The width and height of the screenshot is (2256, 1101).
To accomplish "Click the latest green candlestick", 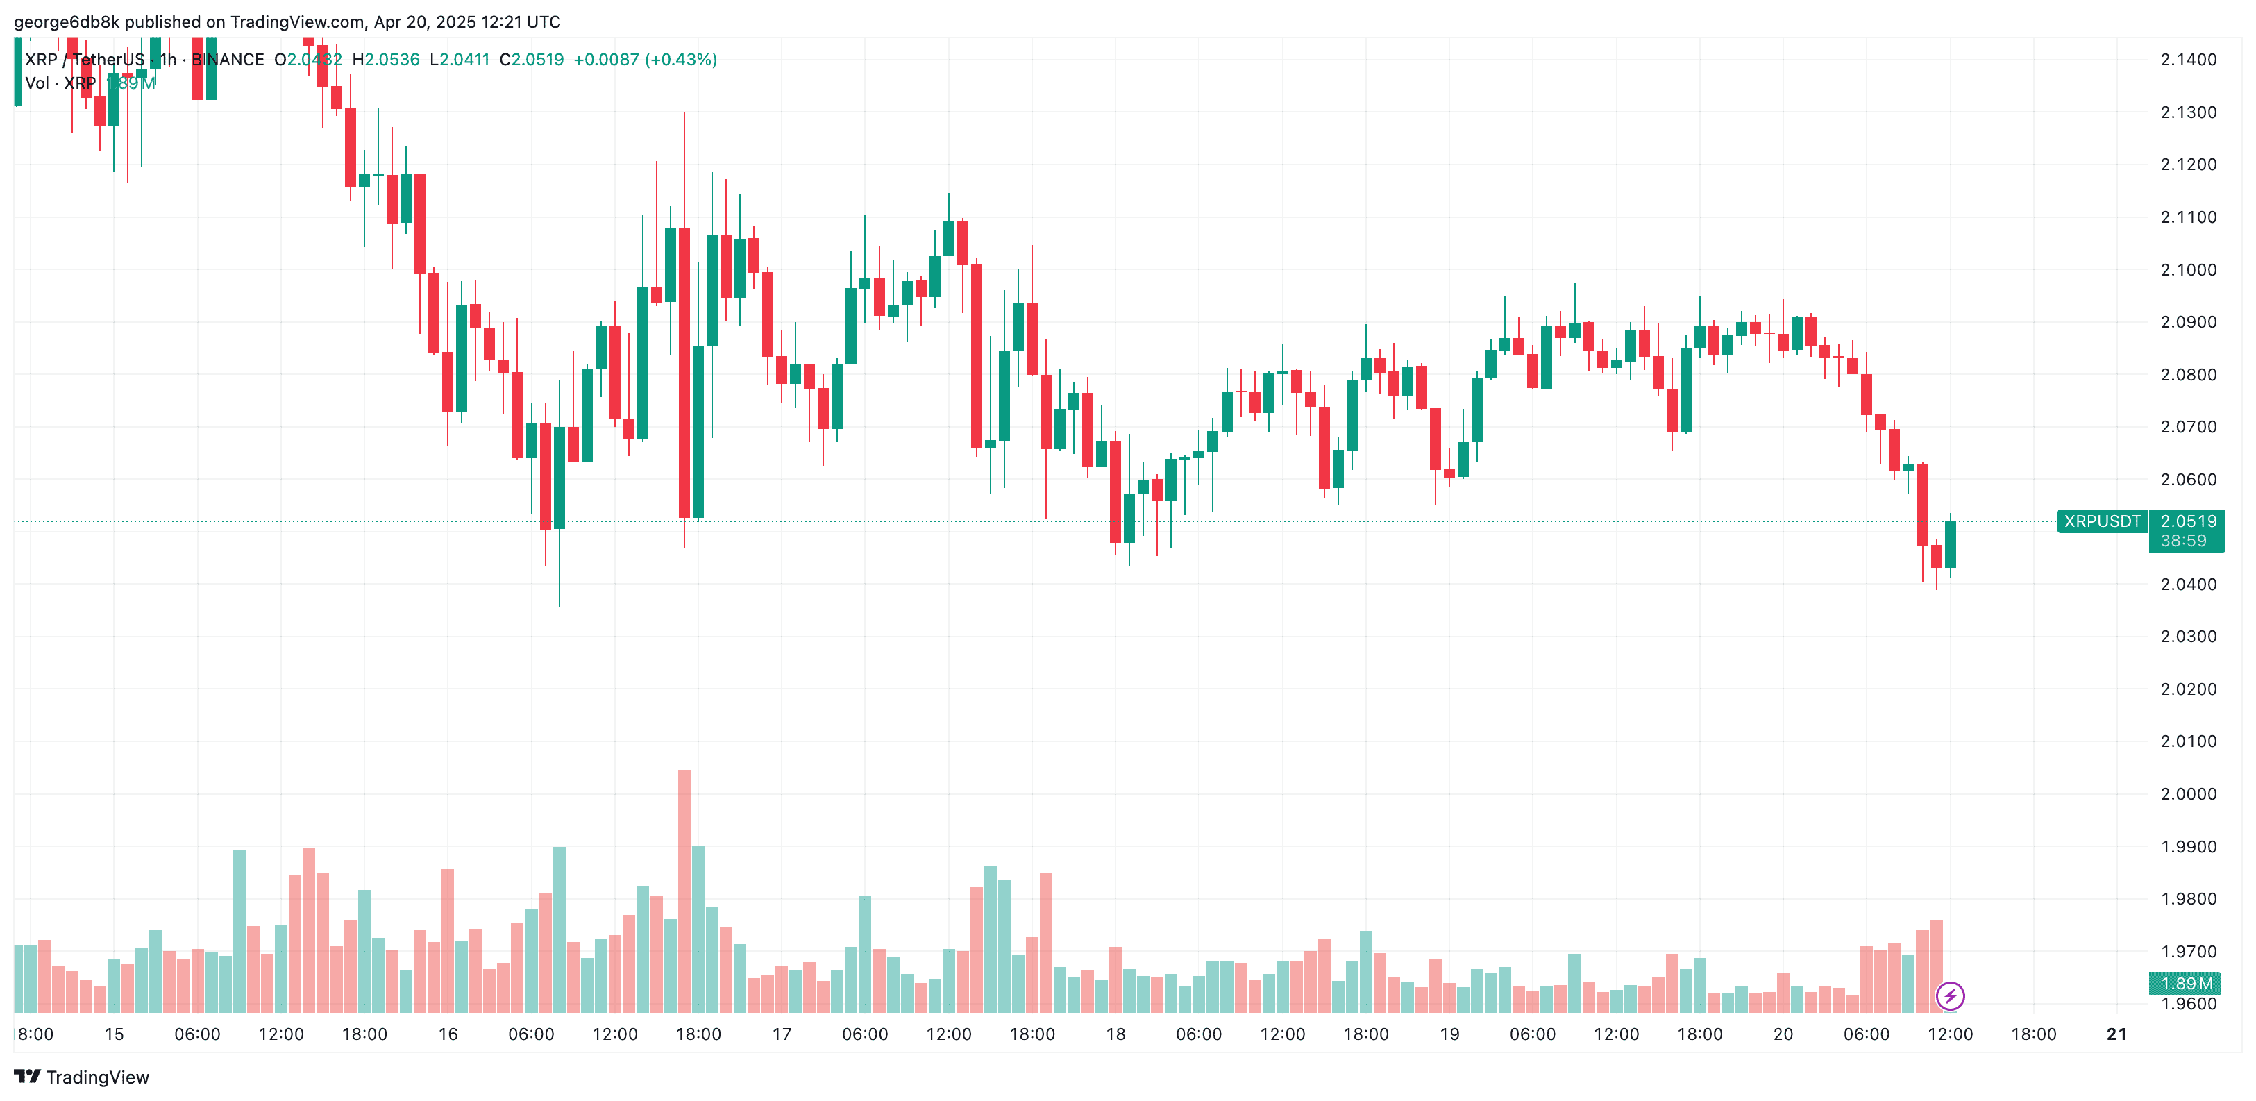I will [1951, 545].
